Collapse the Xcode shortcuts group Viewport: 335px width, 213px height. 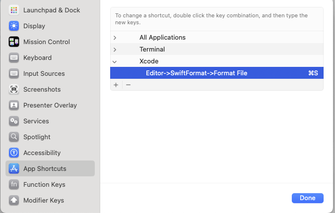pyautogui.click(x=115, y=62)
